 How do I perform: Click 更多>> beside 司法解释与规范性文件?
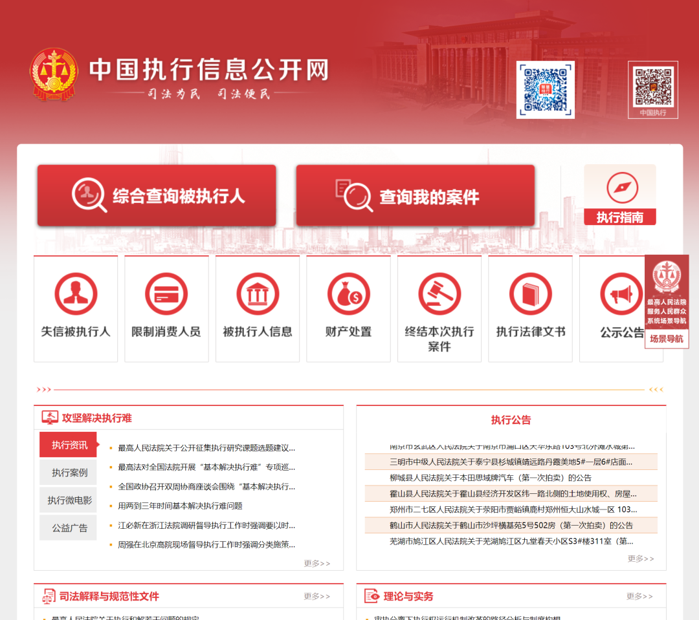pos(317,596)
